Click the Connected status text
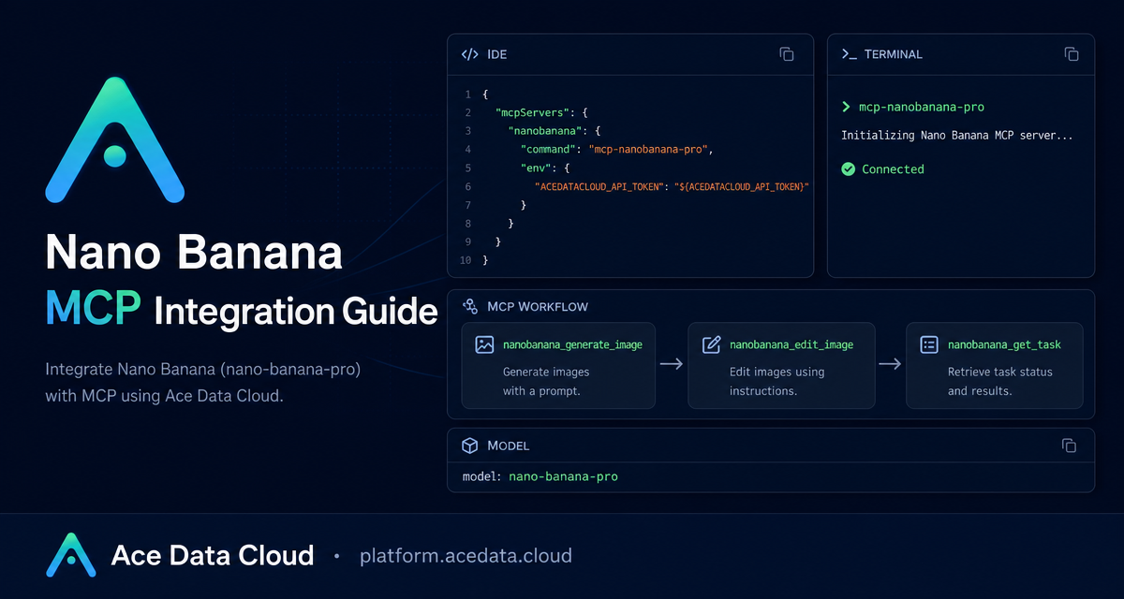 point(893,169)
